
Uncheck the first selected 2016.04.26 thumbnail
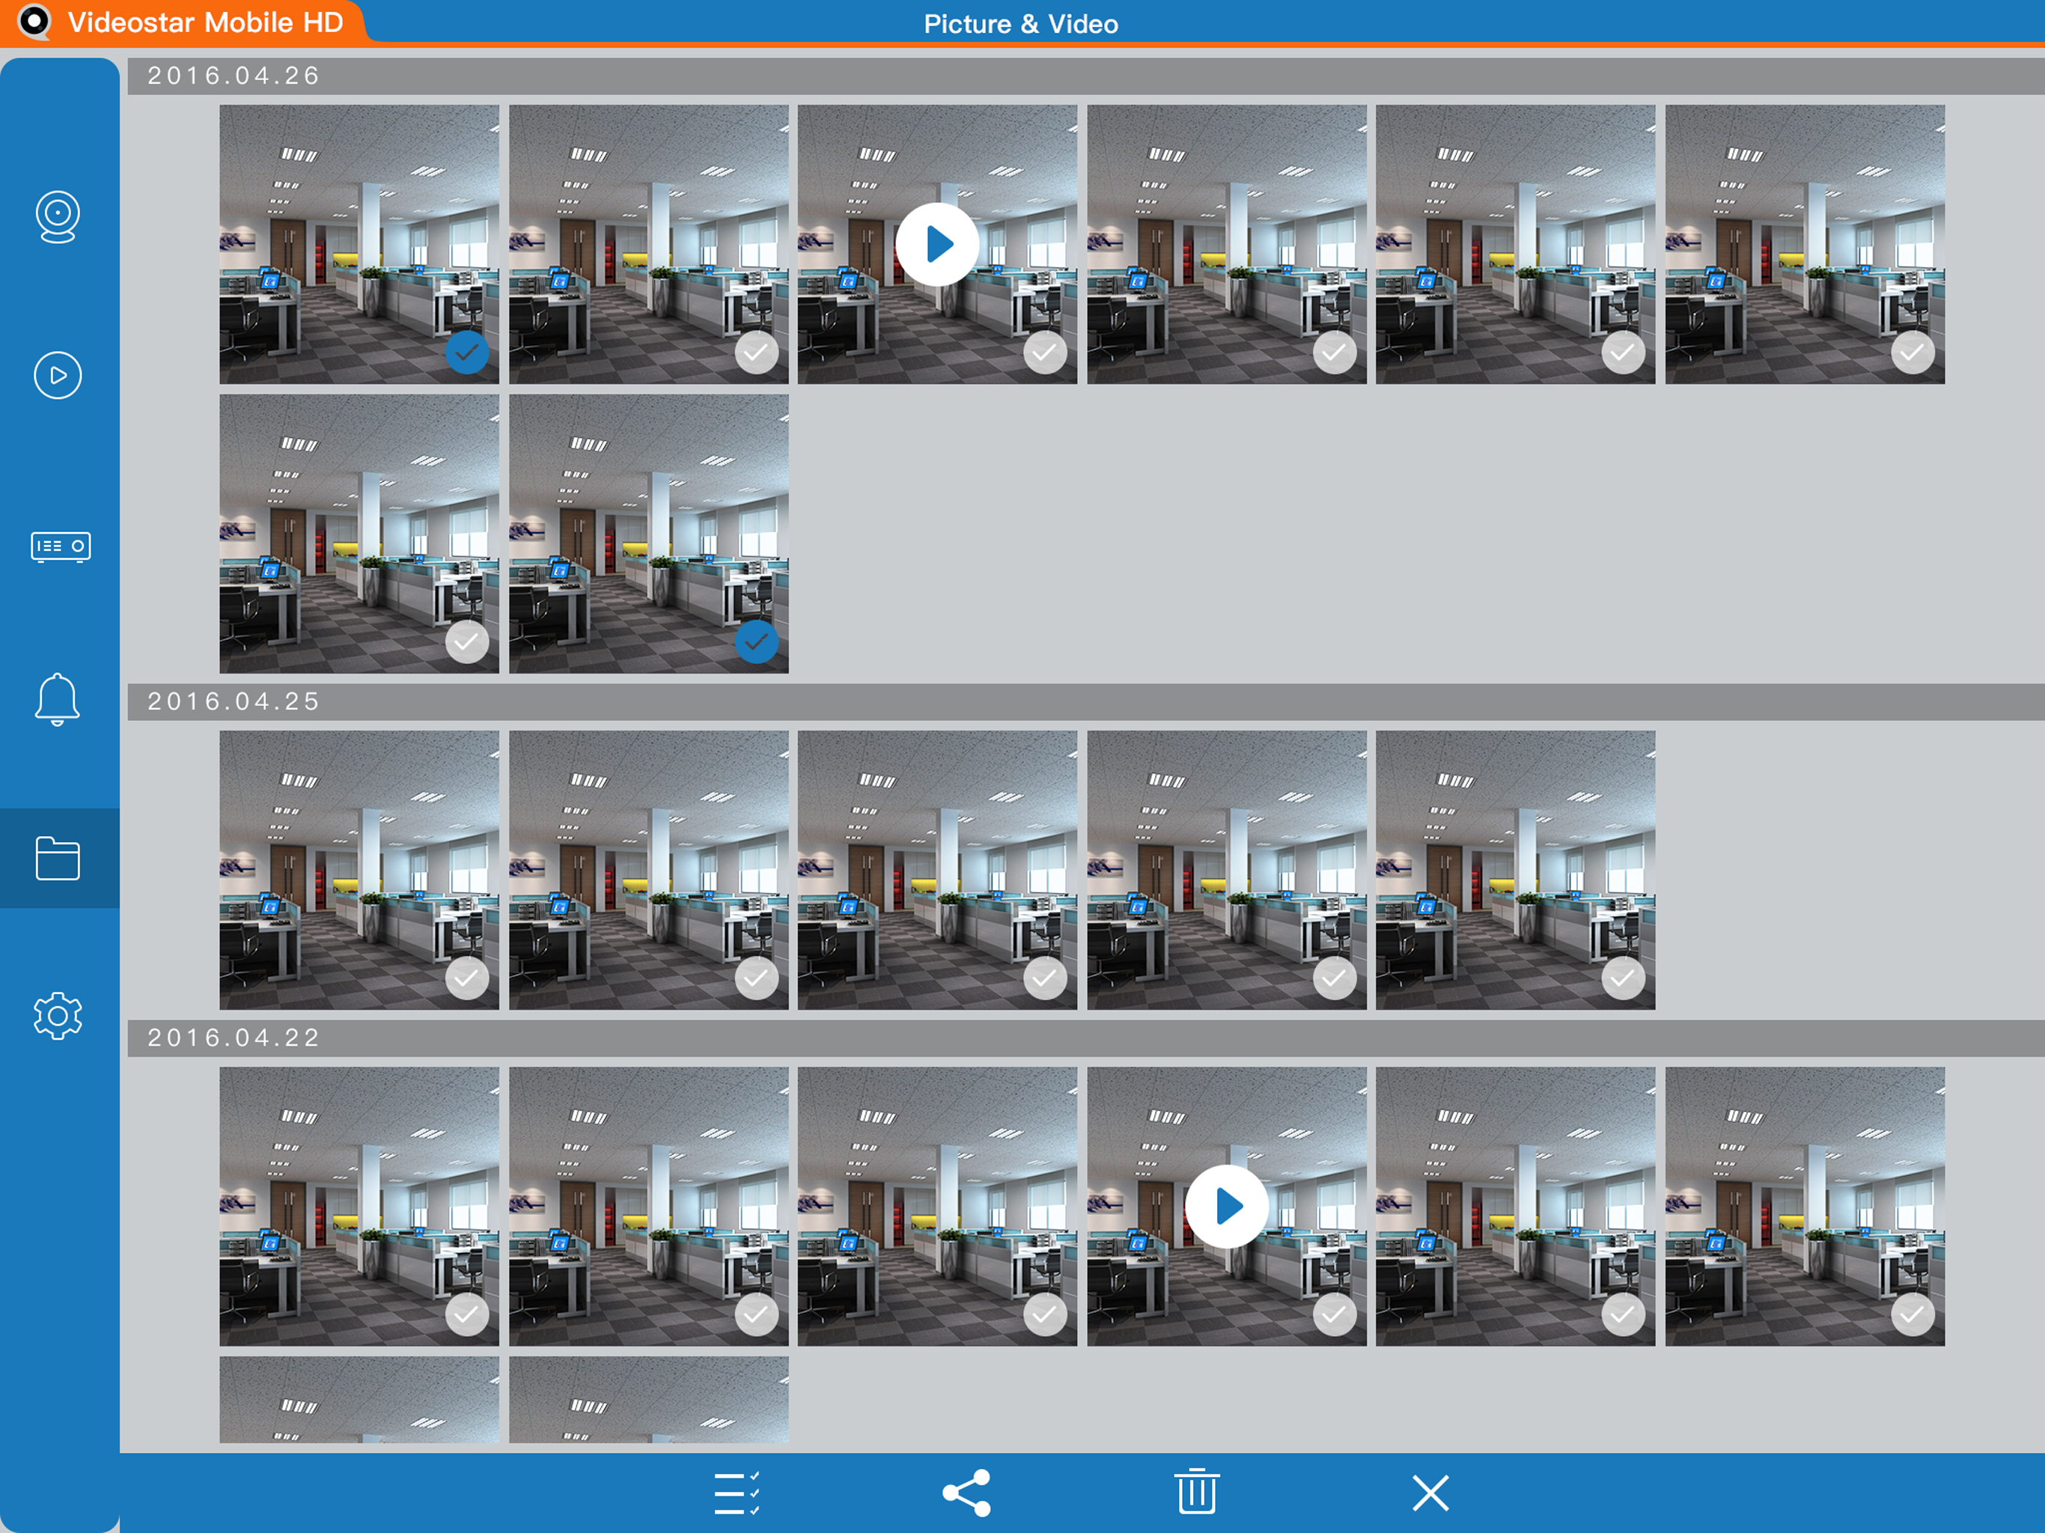(467, 353)
